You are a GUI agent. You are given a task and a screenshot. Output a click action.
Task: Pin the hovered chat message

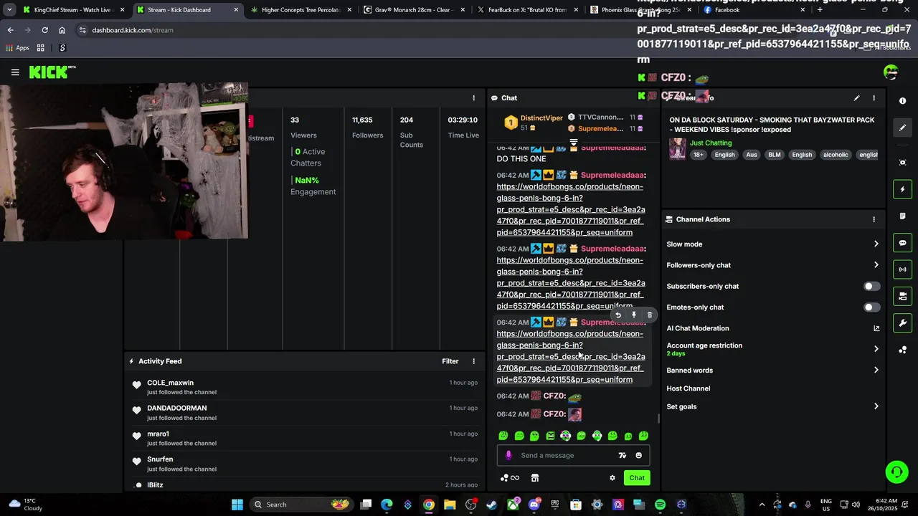pyautogui.click(x=634, y=315)
